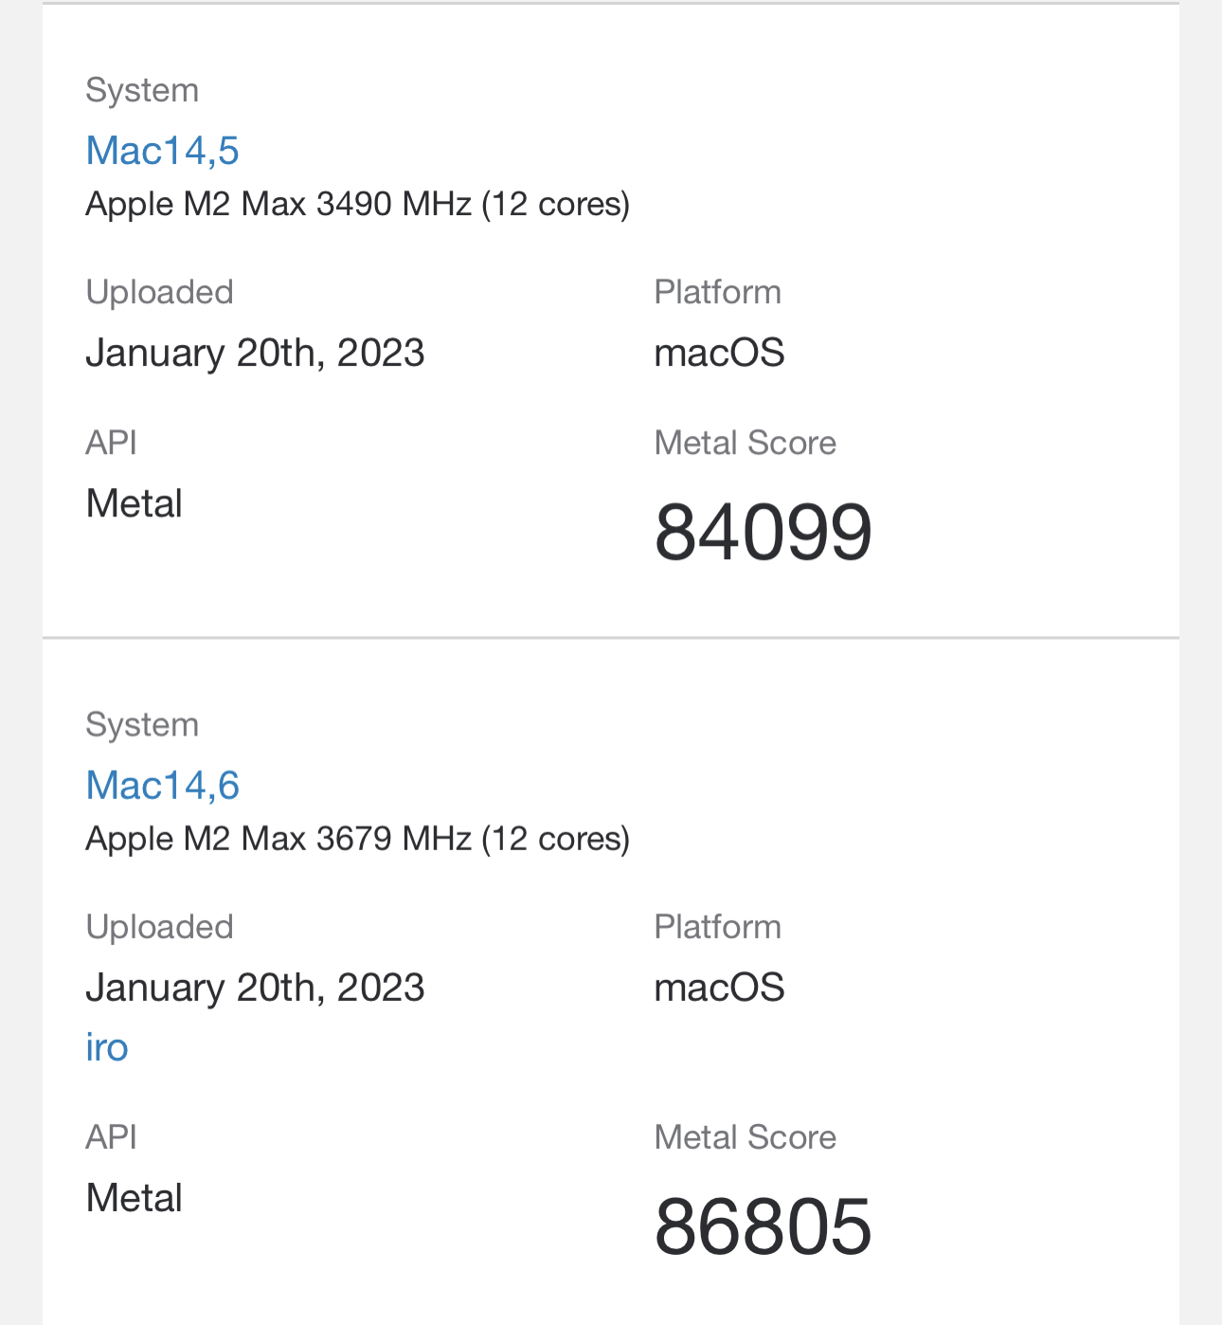Click the System label above Mac14,5
1222x1325 pixels.
[142, 90]
